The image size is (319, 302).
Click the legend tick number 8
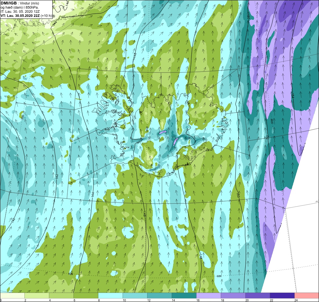pos(100,300)
